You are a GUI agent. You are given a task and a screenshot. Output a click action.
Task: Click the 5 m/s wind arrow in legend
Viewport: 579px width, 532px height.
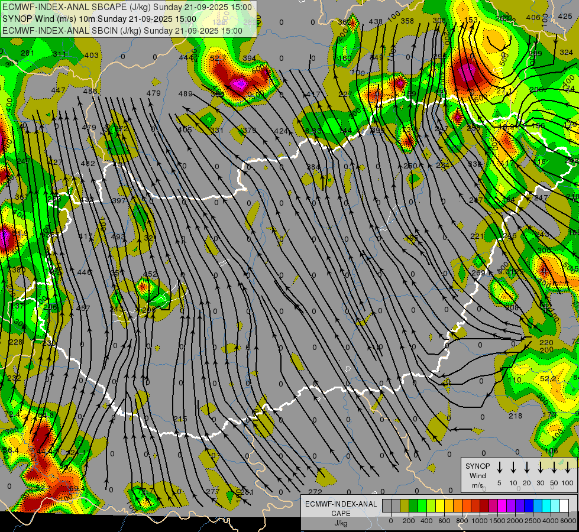click(499, 467)
